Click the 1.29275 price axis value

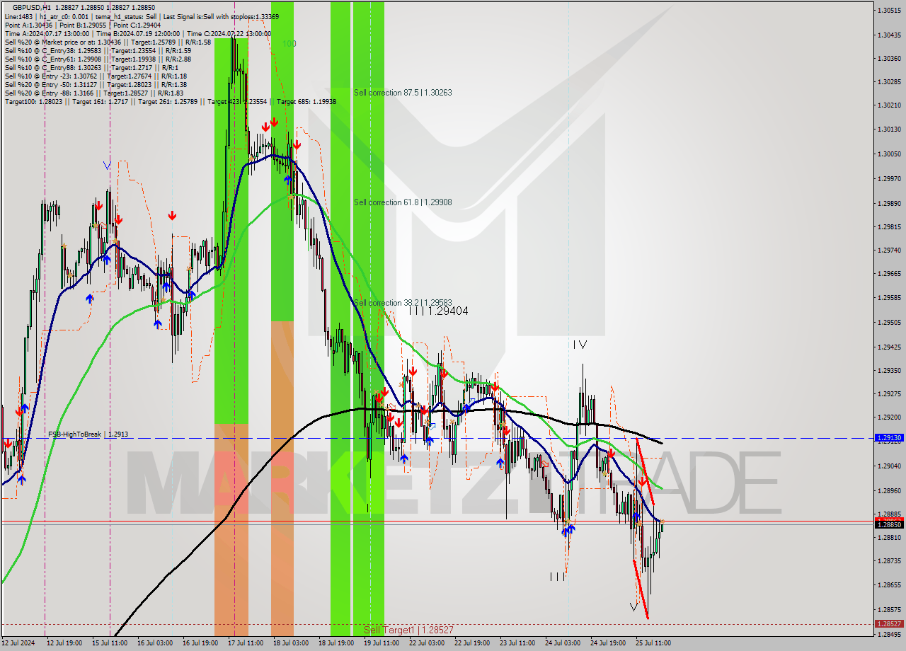point(889,393)
